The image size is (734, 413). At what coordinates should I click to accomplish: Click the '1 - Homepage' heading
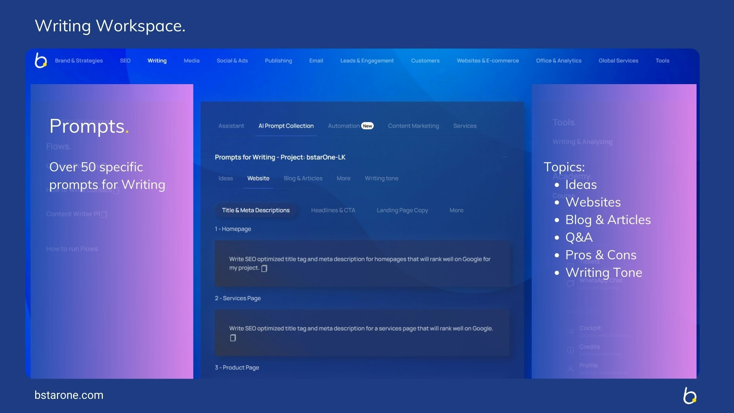(233, 229)
